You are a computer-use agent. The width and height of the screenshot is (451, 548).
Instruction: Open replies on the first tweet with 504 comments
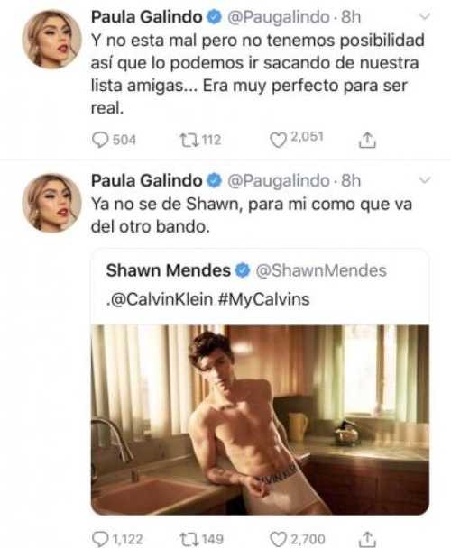point(100,140)
